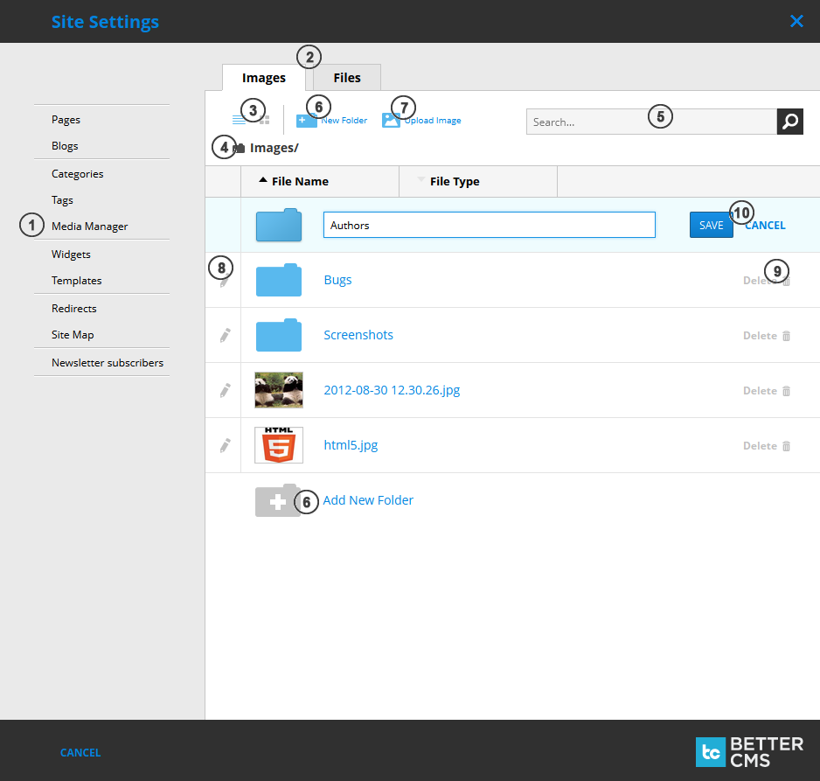Click edit pencil for 2012-08-30 12.30.26.jpg
The image size is (820, 781).
tap(225, 390)
